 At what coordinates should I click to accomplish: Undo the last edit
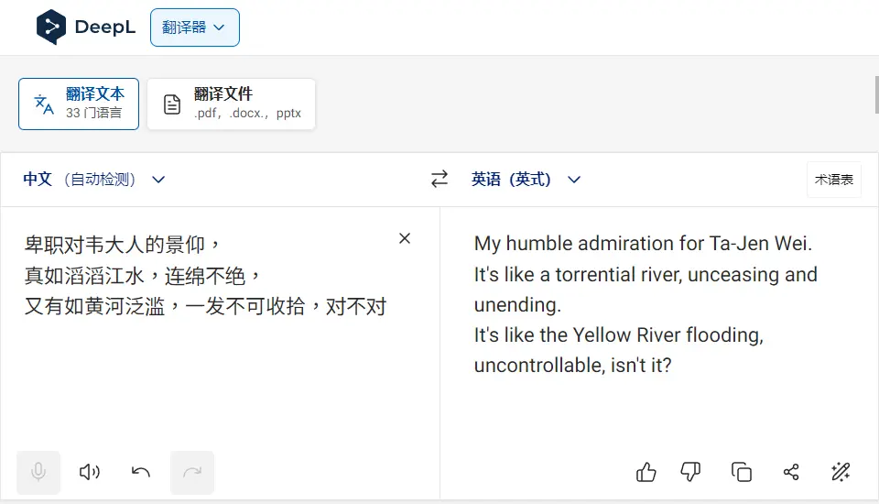[x=140, y=472]
